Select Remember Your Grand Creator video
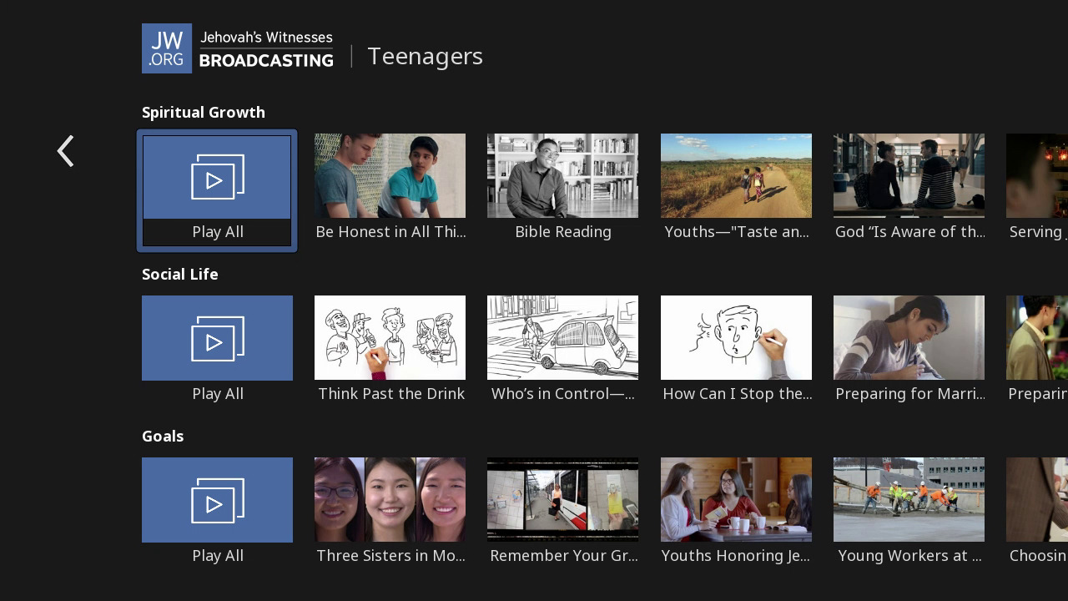This screenshot has height=601, width=1068. [562, 500]
